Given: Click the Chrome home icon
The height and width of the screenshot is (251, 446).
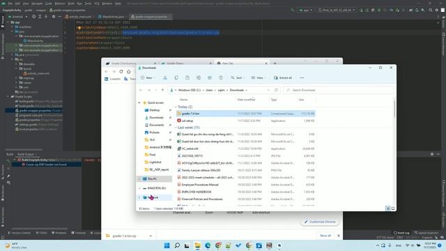Looking at the screenshot, I should [128, 71].
